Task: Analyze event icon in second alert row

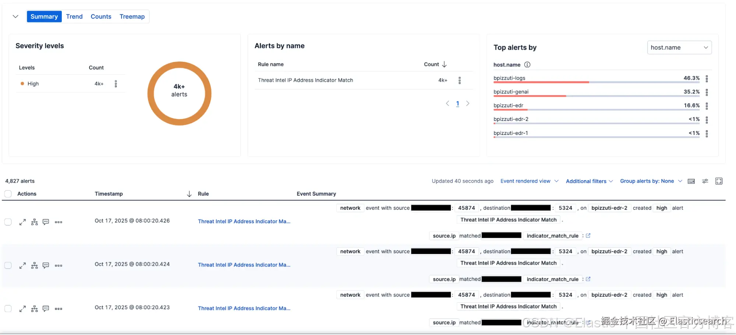Action: click(x=34, y=265)
